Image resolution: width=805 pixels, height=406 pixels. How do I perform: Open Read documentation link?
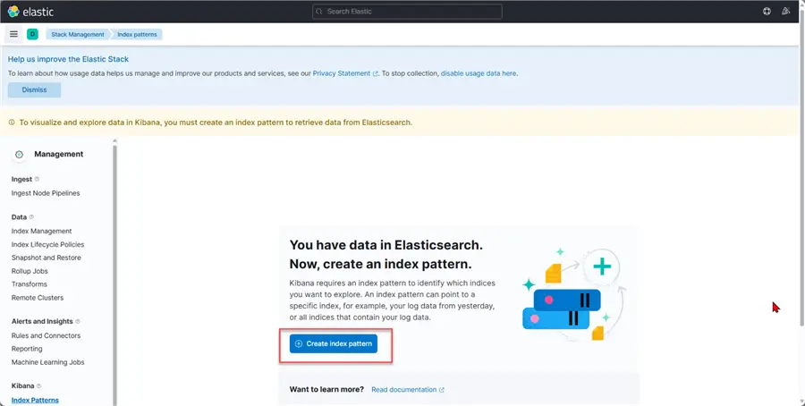tap(408, 390)
